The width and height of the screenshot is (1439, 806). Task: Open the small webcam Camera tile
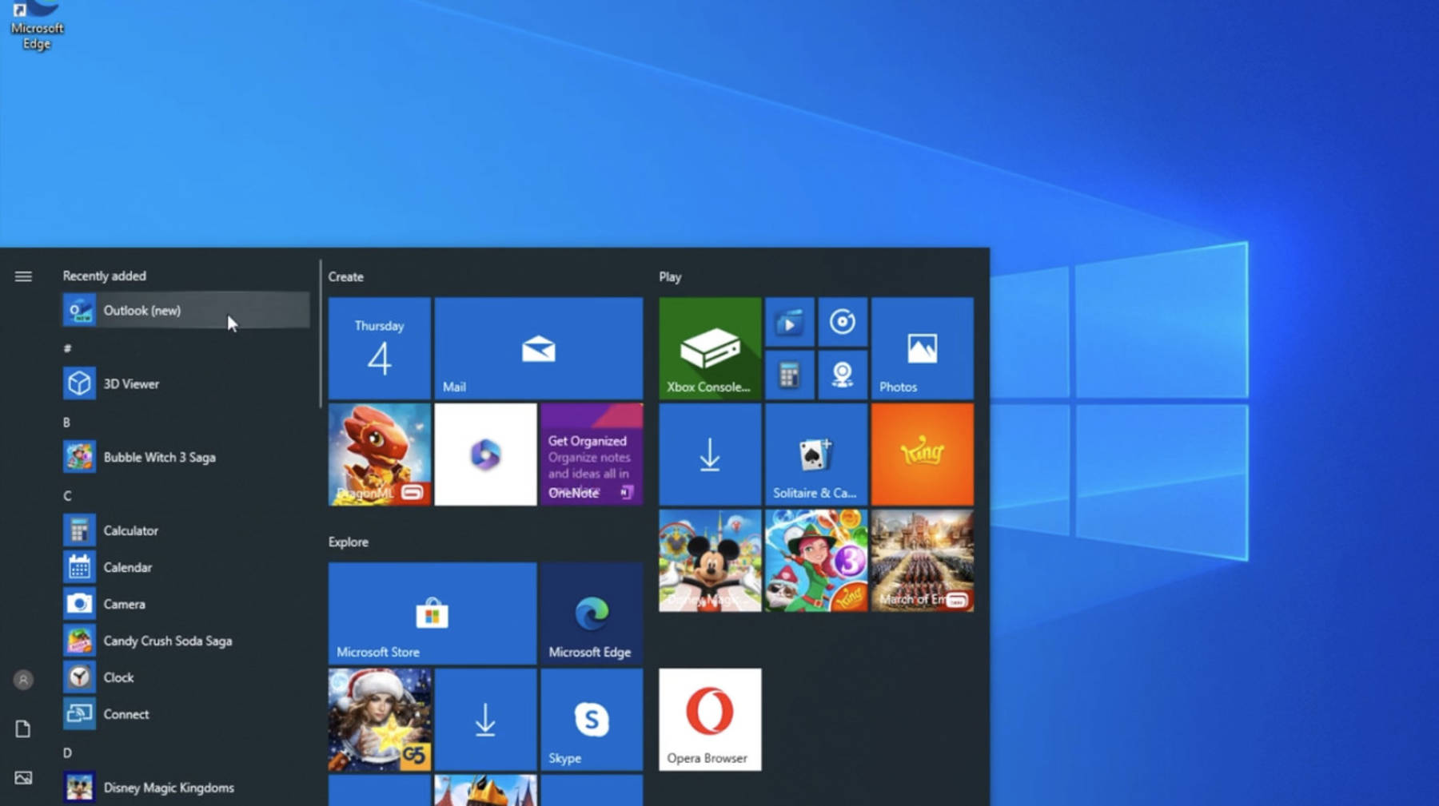pos(843,375)
